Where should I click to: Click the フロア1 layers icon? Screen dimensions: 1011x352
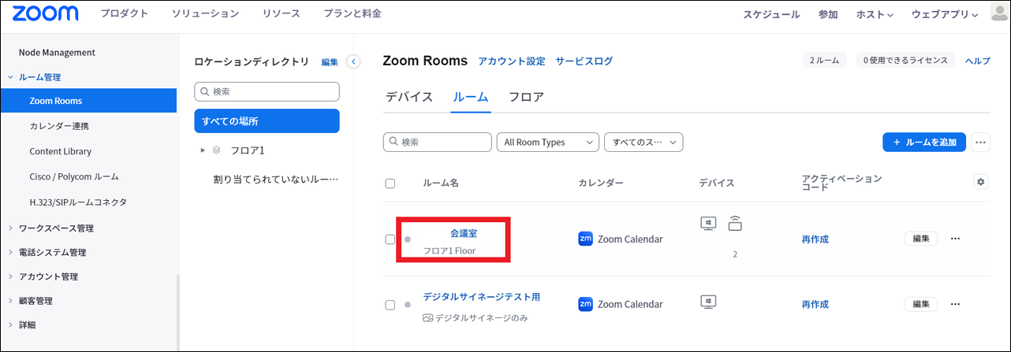coord(217,150)
